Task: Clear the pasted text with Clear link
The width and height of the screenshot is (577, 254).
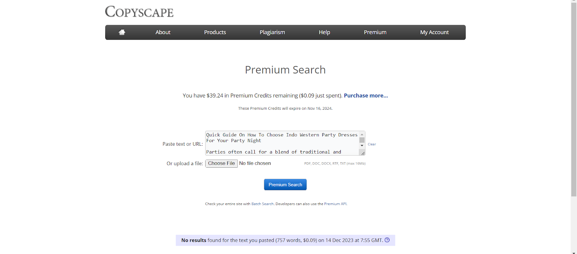Action: point(372,144)
